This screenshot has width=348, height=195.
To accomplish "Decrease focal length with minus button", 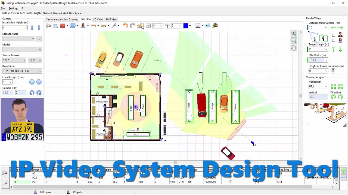I will 39,82.
